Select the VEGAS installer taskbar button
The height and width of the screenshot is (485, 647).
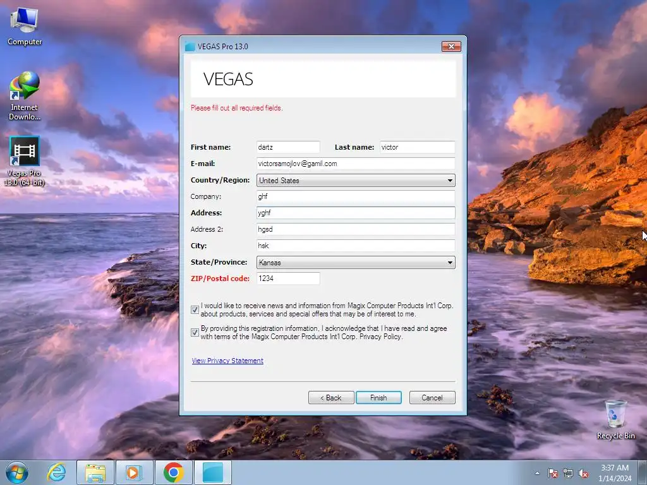[x=213, y=472]
